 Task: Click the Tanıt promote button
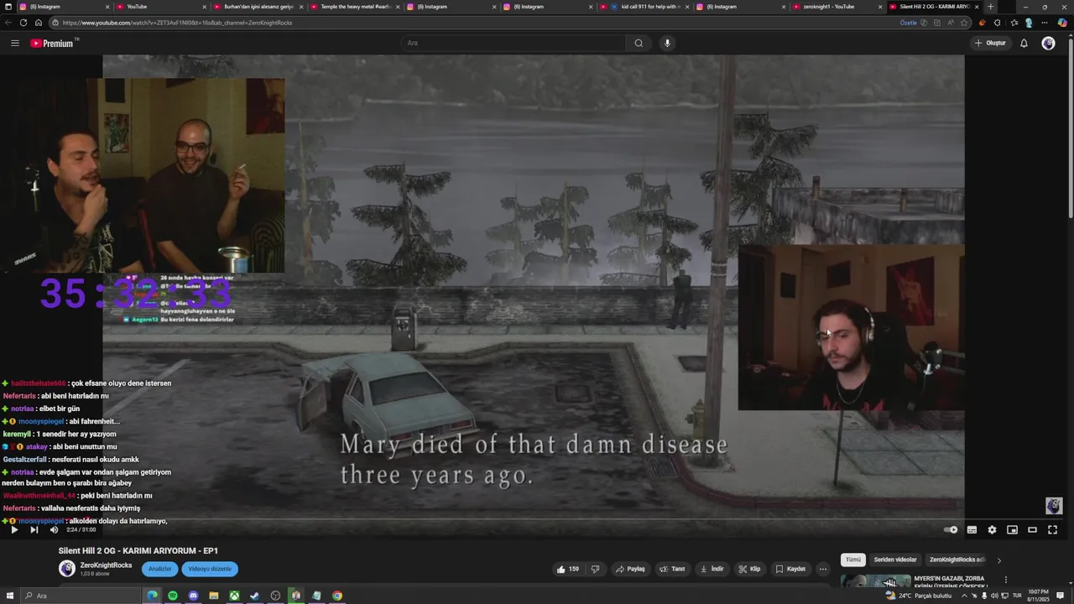point(672,569)
